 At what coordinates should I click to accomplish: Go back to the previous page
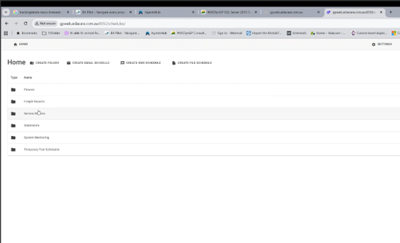coord(7,23)
